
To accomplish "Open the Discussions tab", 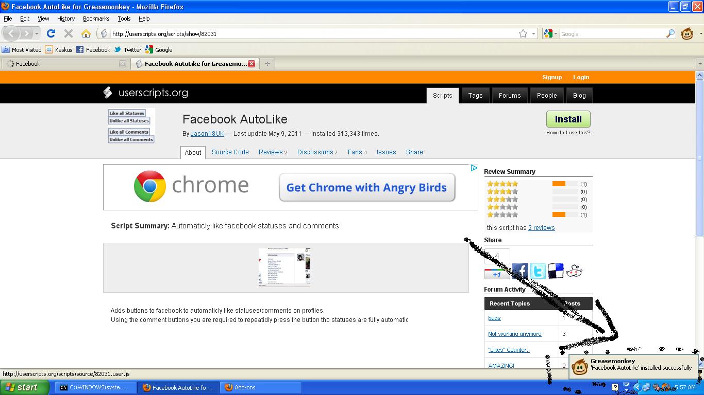I will coord(317,152).
